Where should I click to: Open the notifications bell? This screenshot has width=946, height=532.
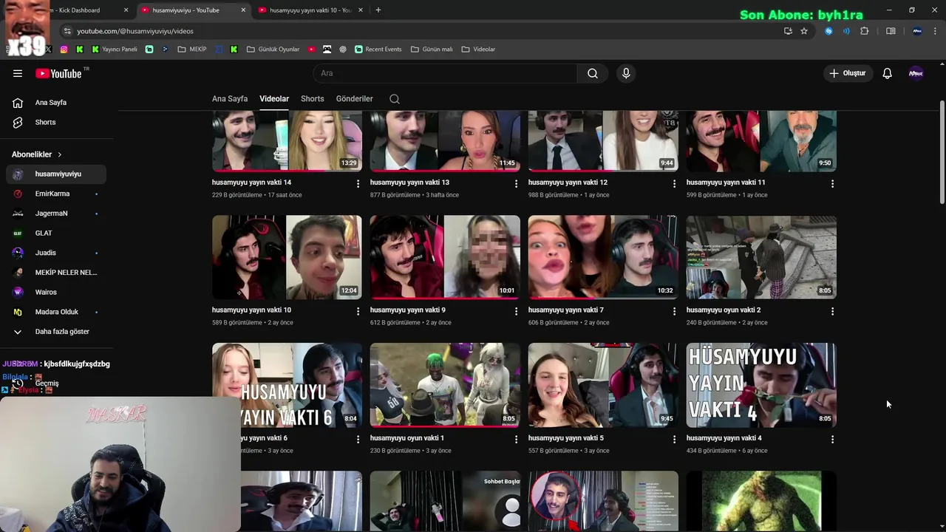[888, 73]
